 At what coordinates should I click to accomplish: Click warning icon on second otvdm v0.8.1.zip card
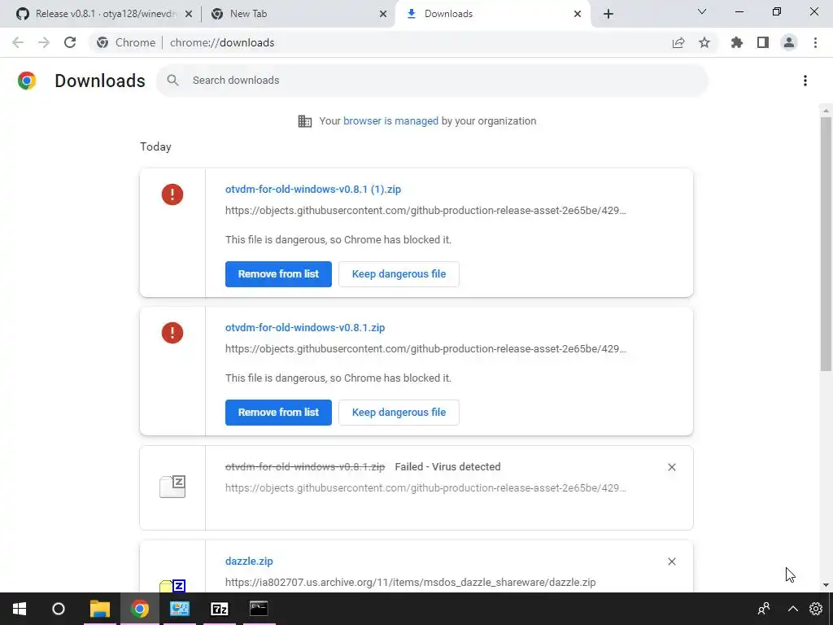click(x=172, y=333)
